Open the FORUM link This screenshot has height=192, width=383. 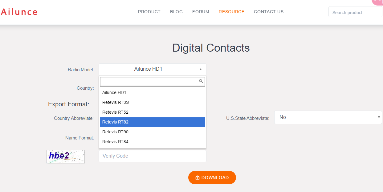[x=201, y=12]
